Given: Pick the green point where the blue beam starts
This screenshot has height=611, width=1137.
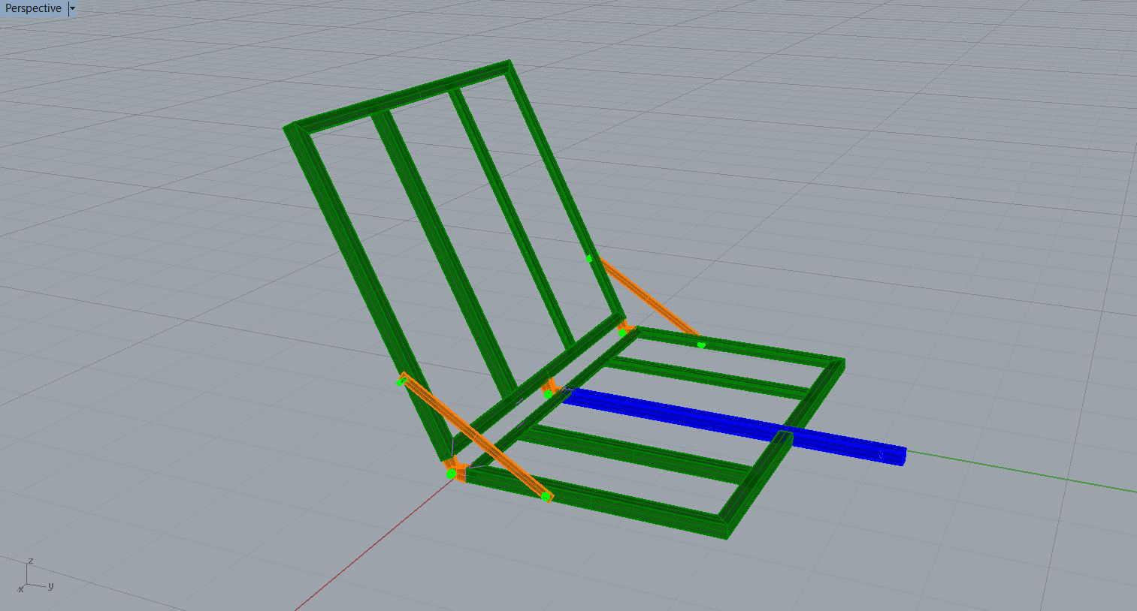Looking at the screenshot, I should coord(549,393).
